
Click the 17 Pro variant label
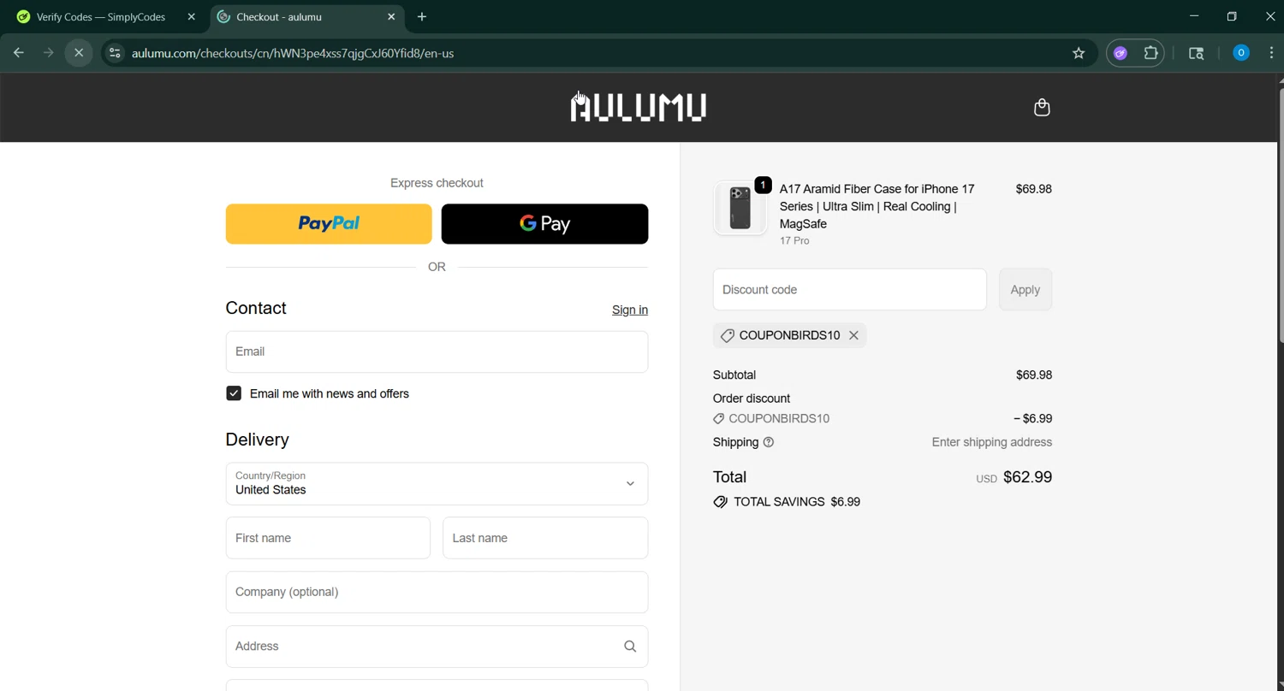coord(794,241)
